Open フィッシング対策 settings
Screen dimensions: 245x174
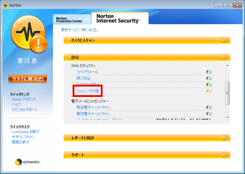click(x=87, y=91)
